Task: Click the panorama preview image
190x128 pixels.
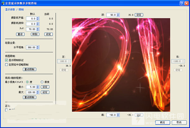Action: pyautogui.click(x=121, y=65)
